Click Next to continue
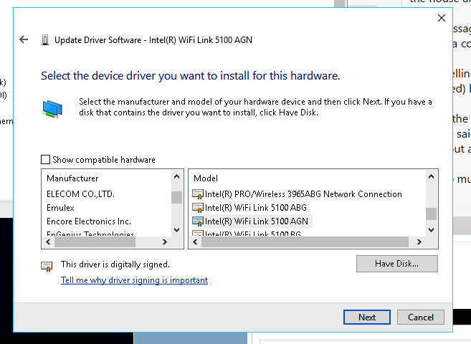 pos(367,317)
